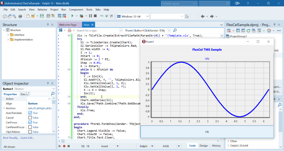
Task: Click OK button in Form1 window
Action: pos(207,132)
